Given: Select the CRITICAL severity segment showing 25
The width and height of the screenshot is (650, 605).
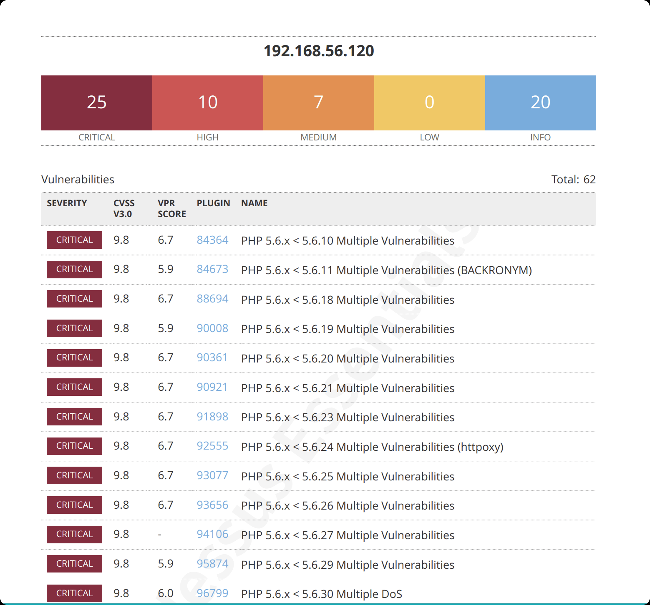Looking at the screenshot, I should click(96, 102).
